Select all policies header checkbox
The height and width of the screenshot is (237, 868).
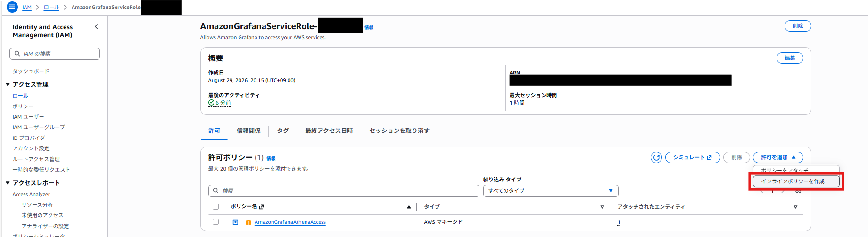pos(215,206)
